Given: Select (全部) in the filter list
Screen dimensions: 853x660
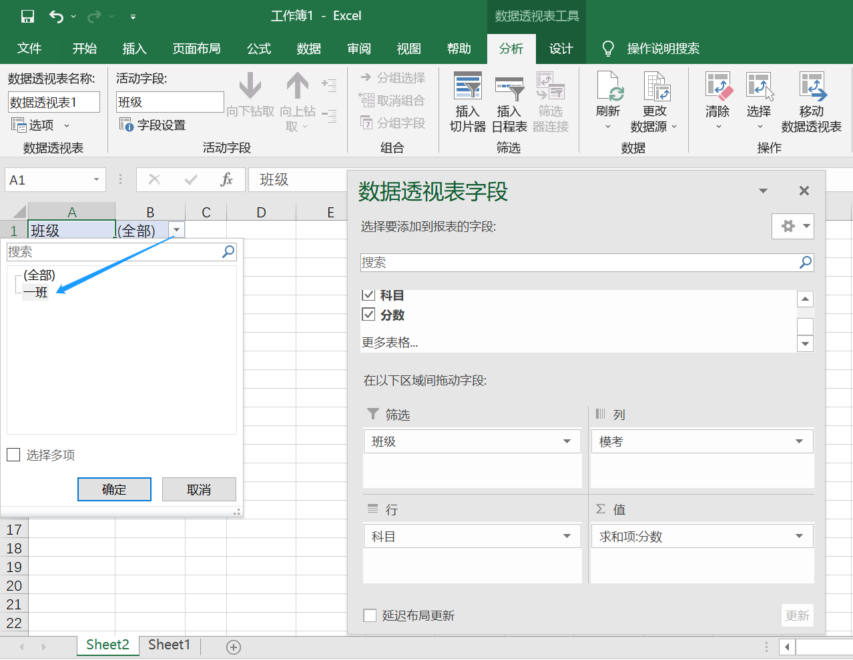Looking at the screenshot, I should click(39, 275).
